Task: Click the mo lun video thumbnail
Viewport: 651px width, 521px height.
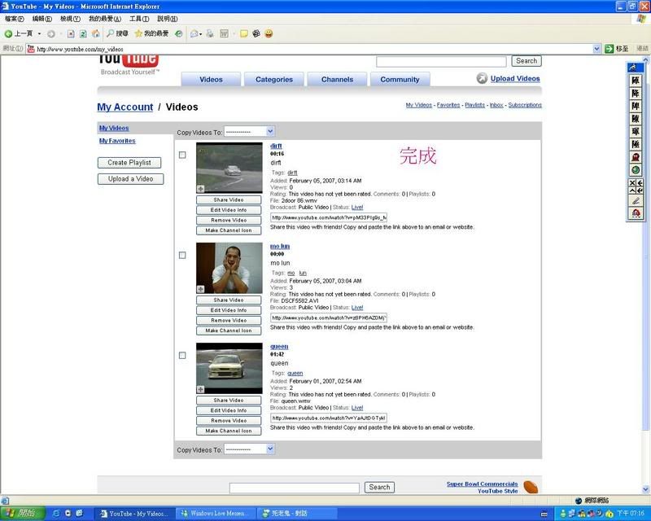Action: click(229, 268)
